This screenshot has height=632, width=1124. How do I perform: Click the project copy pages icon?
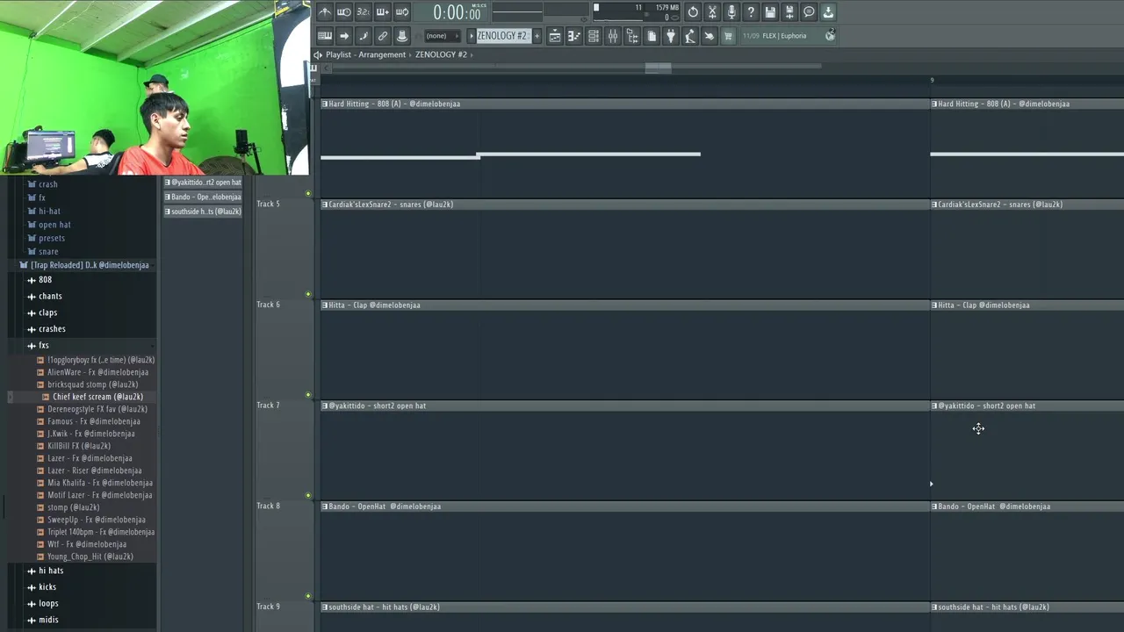tap(652, 36)
